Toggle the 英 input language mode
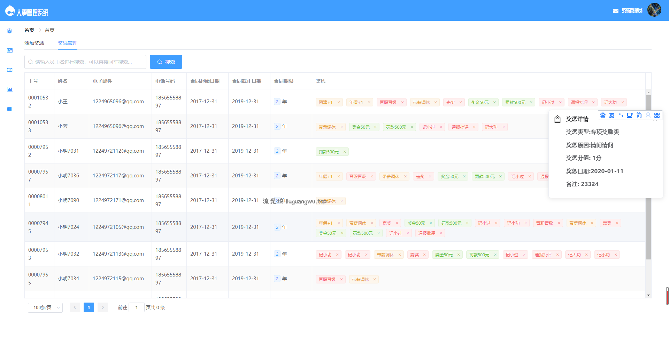 [x=612, y=115]
